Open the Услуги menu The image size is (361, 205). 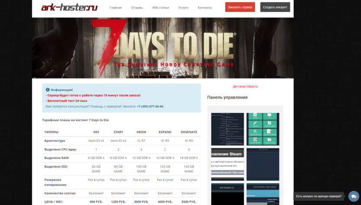pyautogui.click(x=183, y=8)
